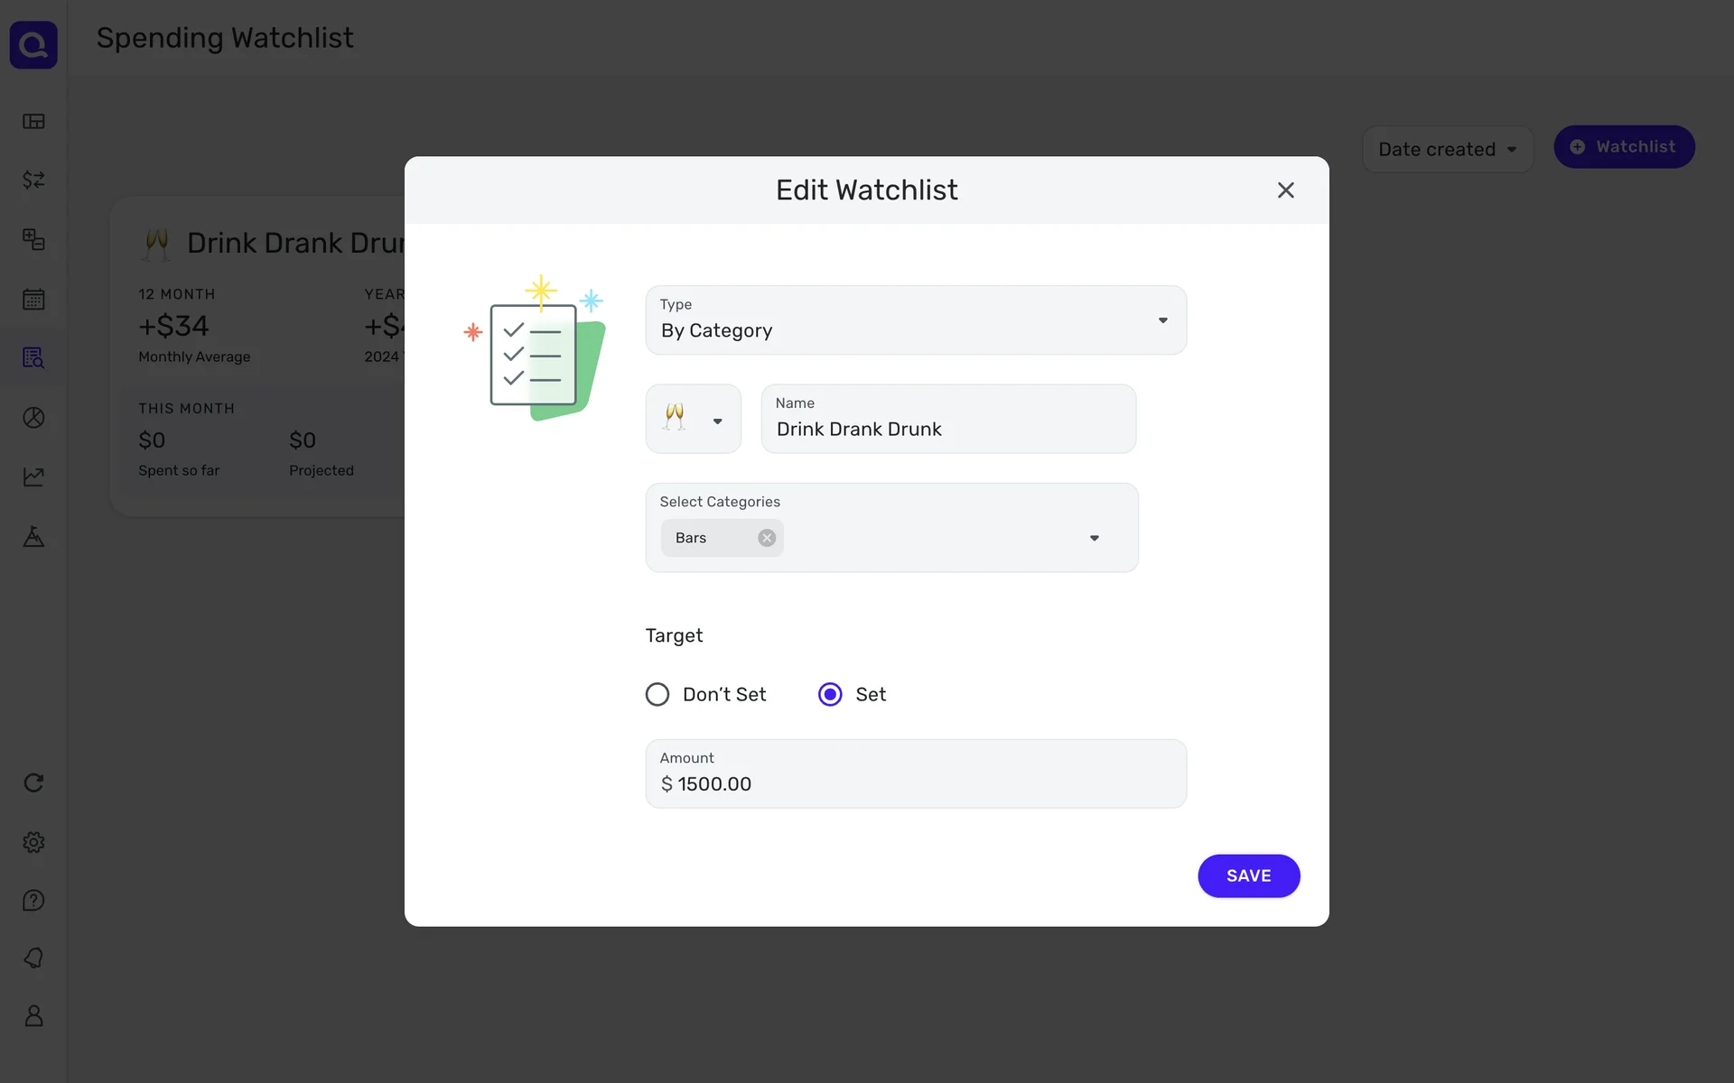Click the refresh icon in the sidebar
This screenshot has height=1083, width=1734.
[x=33, y=782]
